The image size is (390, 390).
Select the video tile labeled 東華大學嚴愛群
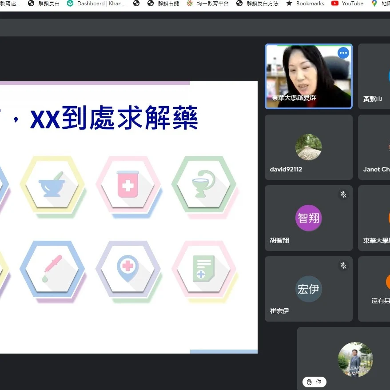[x=308, y=76]
